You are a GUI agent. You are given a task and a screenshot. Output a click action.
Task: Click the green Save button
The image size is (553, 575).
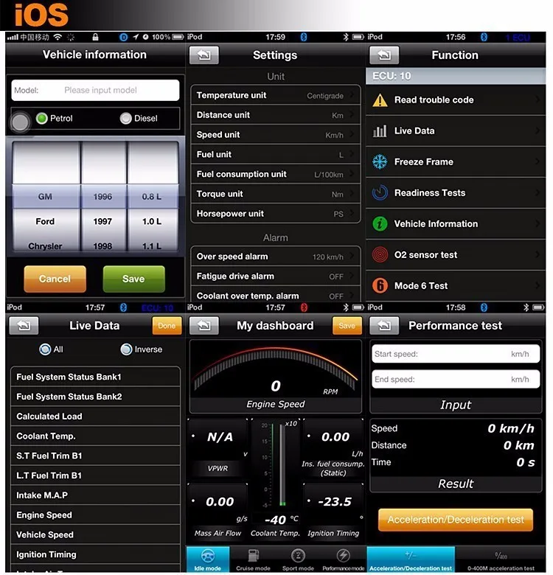click(134, 279)
